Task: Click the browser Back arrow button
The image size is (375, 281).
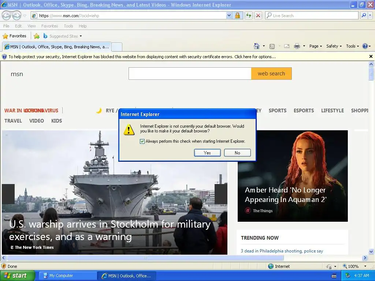Action: (7, 15)
